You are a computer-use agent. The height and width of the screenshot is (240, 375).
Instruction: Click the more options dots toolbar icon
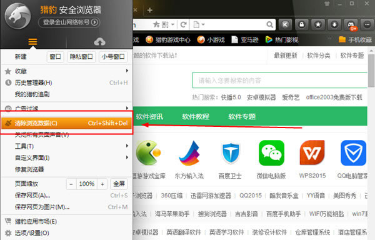(x=367, y=24)
